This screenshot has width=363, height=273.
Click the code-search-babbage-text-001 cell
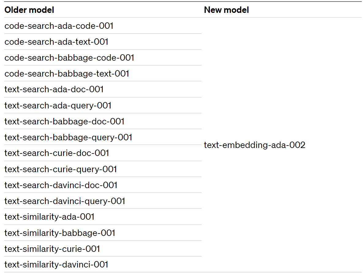pos(67,74)
